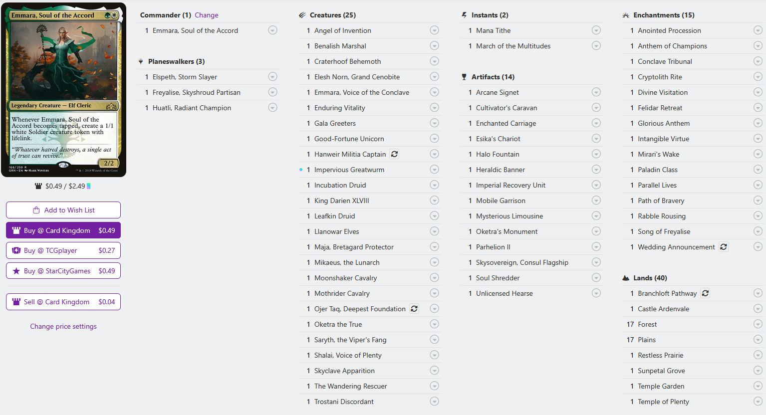766x415 pixels.
Task: Click the Emmara card image preview
Action: click(63, 90)
